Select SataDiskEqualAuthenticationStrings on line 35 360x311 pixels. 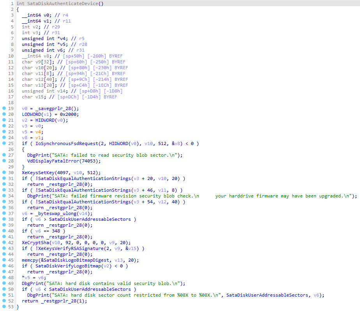click(x=84, y=202)
